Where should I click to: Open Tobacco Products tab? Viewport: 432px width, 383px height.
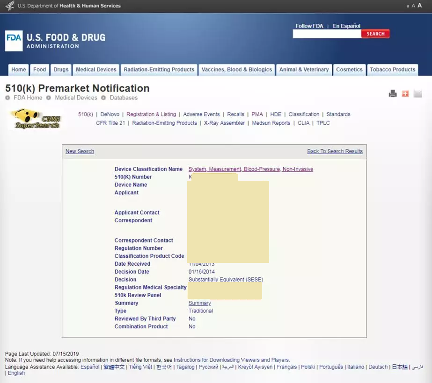[392, 70]
